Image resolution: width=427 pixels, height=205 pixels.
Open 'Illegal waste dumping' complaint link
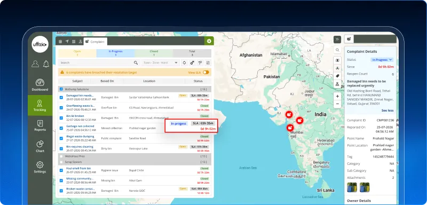(80, 136)
